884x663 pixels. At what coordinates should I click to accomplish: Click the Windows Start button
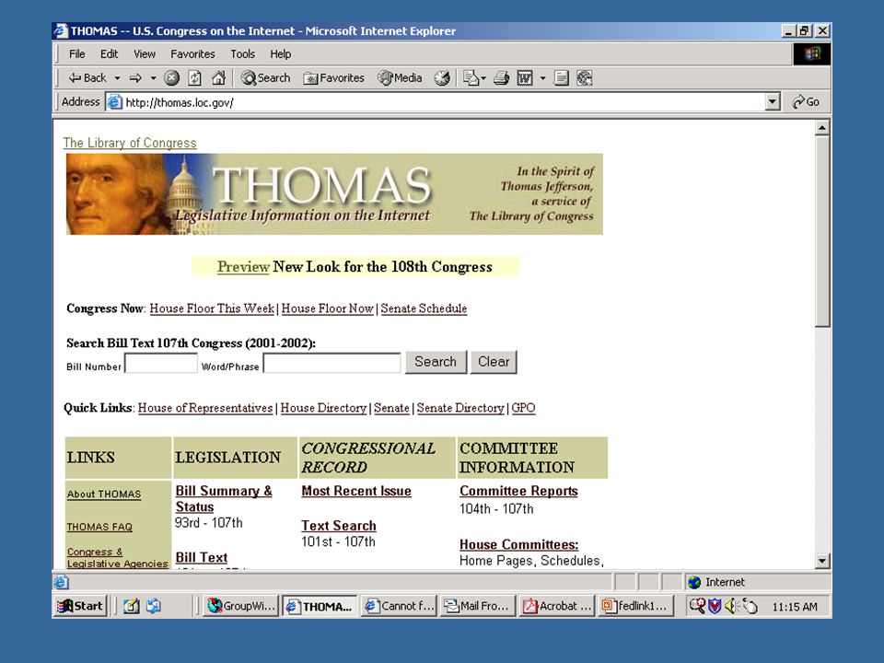click(81, 606)
